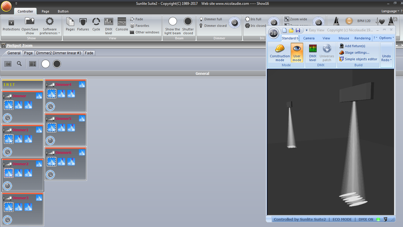The width and height of the screenshot is (403, 227).
Task: Open the Fixtures view
Action: point(83,24)
